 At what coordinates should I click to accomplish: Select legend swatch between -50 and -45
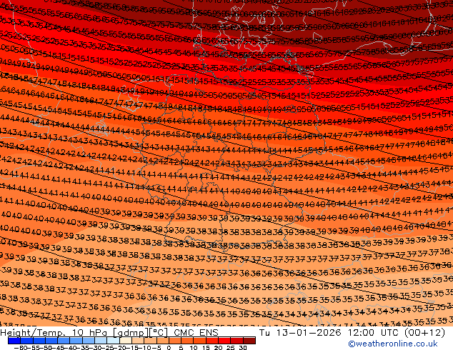coord(51,341)
